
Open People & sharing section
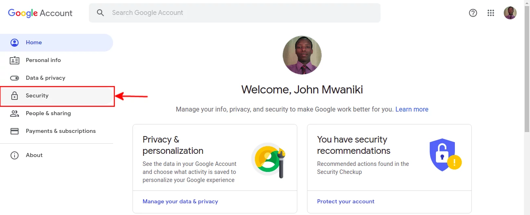pyautogui.click(x=57, y=114)
